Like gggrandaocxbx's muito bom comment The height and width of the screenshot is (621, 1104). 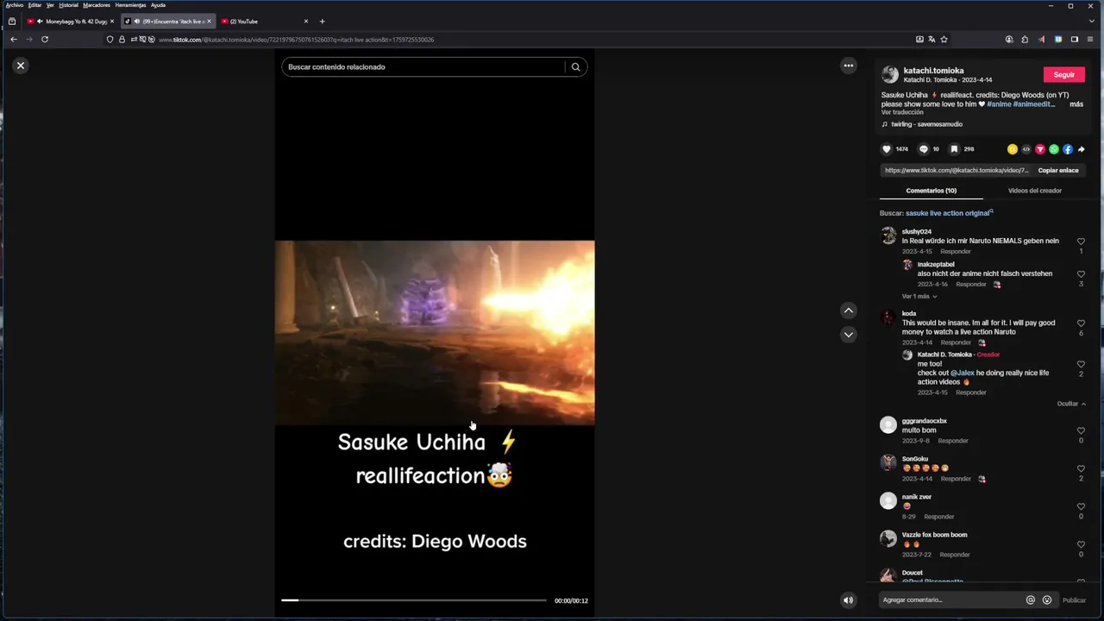(x=1081, y=430)
